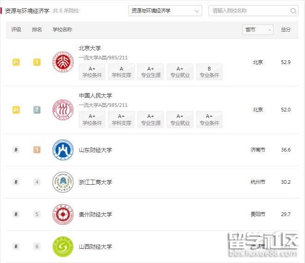Click the green 山西财经大学 logo
Image resolution: width=305 pixels, height=263 pixels.
(63, 246)
